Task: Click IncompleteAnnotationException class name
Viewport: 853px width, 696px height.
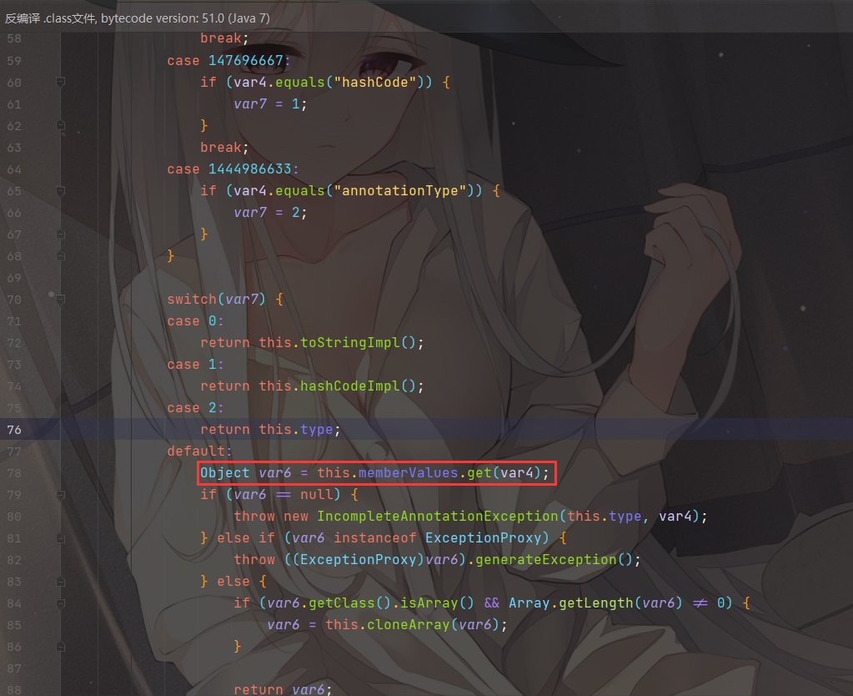Action: [438, 517]
